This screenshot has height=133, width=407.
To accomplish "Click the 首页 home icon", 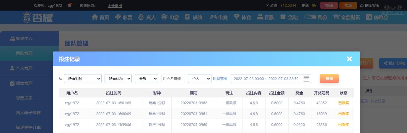I will click(x=95, y=17).
